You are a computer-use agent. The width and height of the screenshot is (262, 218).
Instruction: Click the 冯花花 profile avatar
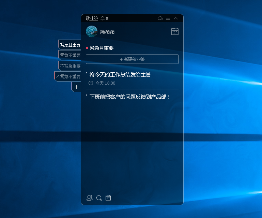coord(92,31)
